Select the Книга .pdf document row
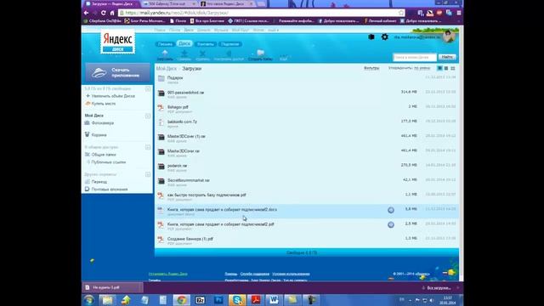Image resolution: width=544 pixels, height=306 pixels. 307,226
